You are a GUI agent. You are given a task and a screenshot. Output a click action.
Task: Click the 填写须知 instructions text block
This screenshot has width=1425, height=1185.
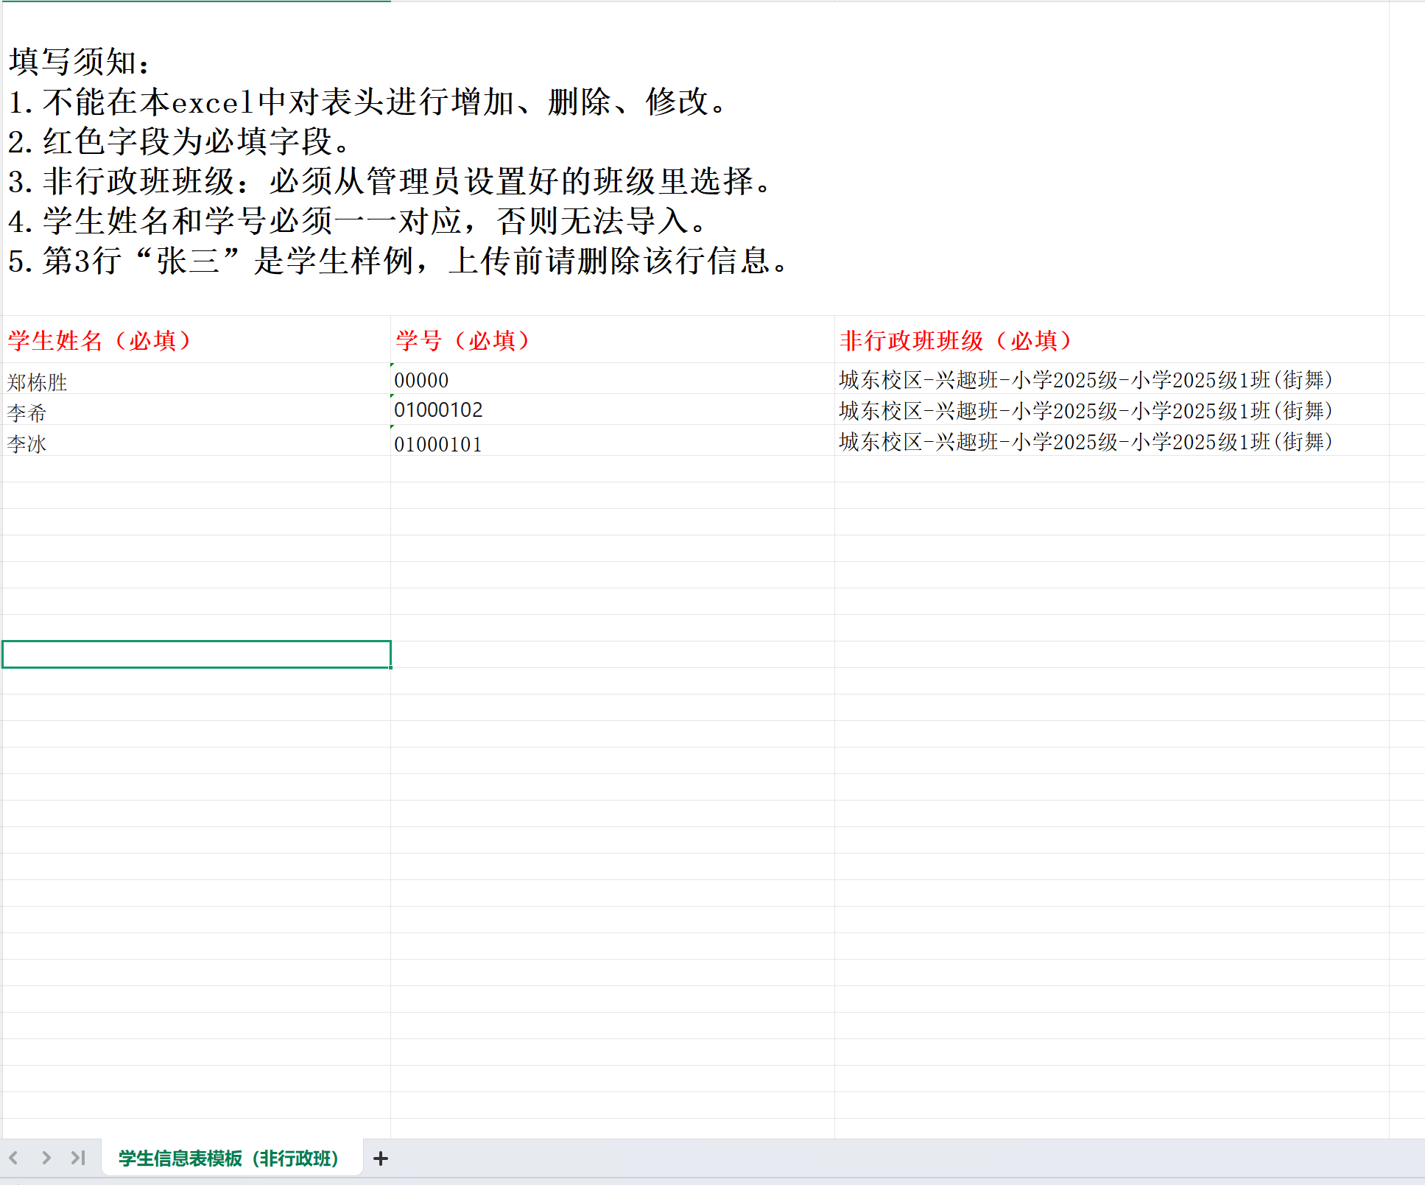point(398,162)
